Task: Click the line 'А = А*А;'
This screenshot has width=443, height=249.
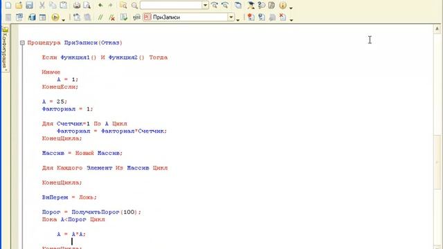Action: [71, 234]
